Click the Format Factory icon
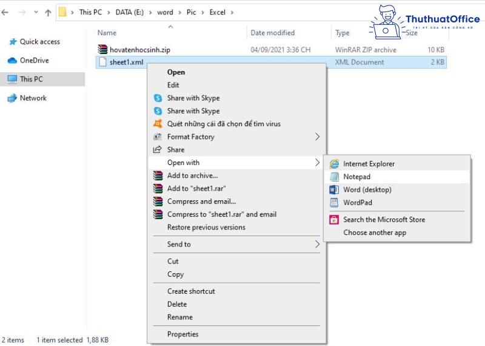 tap(158, 137)
